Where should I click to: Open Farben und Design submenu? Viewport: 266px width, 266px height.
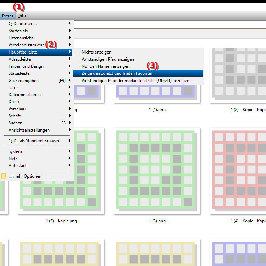tap(37, 66)
